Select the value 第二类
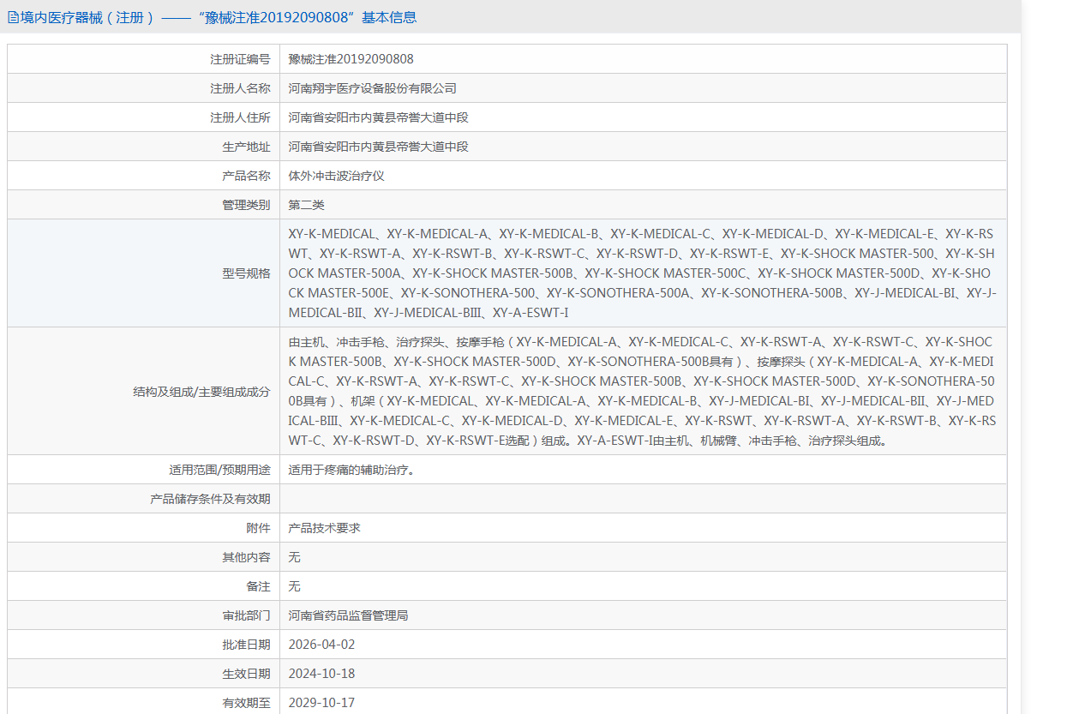The height and width of the screenshot is (714, 1073). tap(306, 205)
